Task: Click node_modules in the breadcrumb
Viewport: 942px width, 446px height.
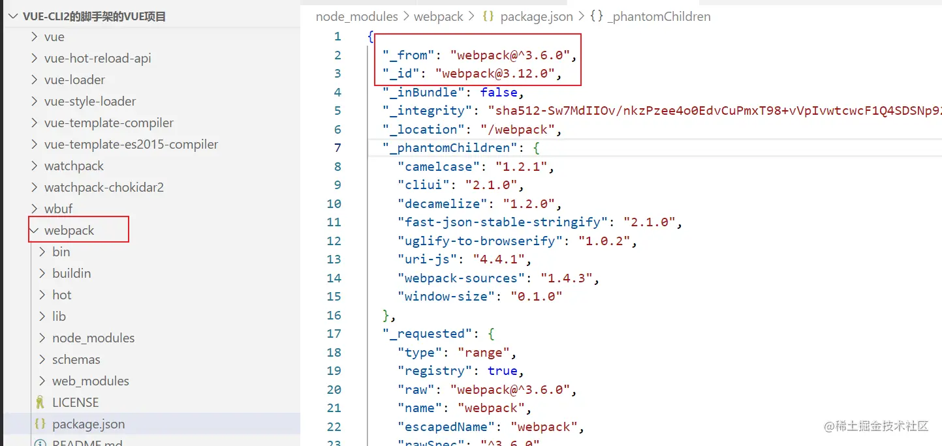Action: coord(357,16)
